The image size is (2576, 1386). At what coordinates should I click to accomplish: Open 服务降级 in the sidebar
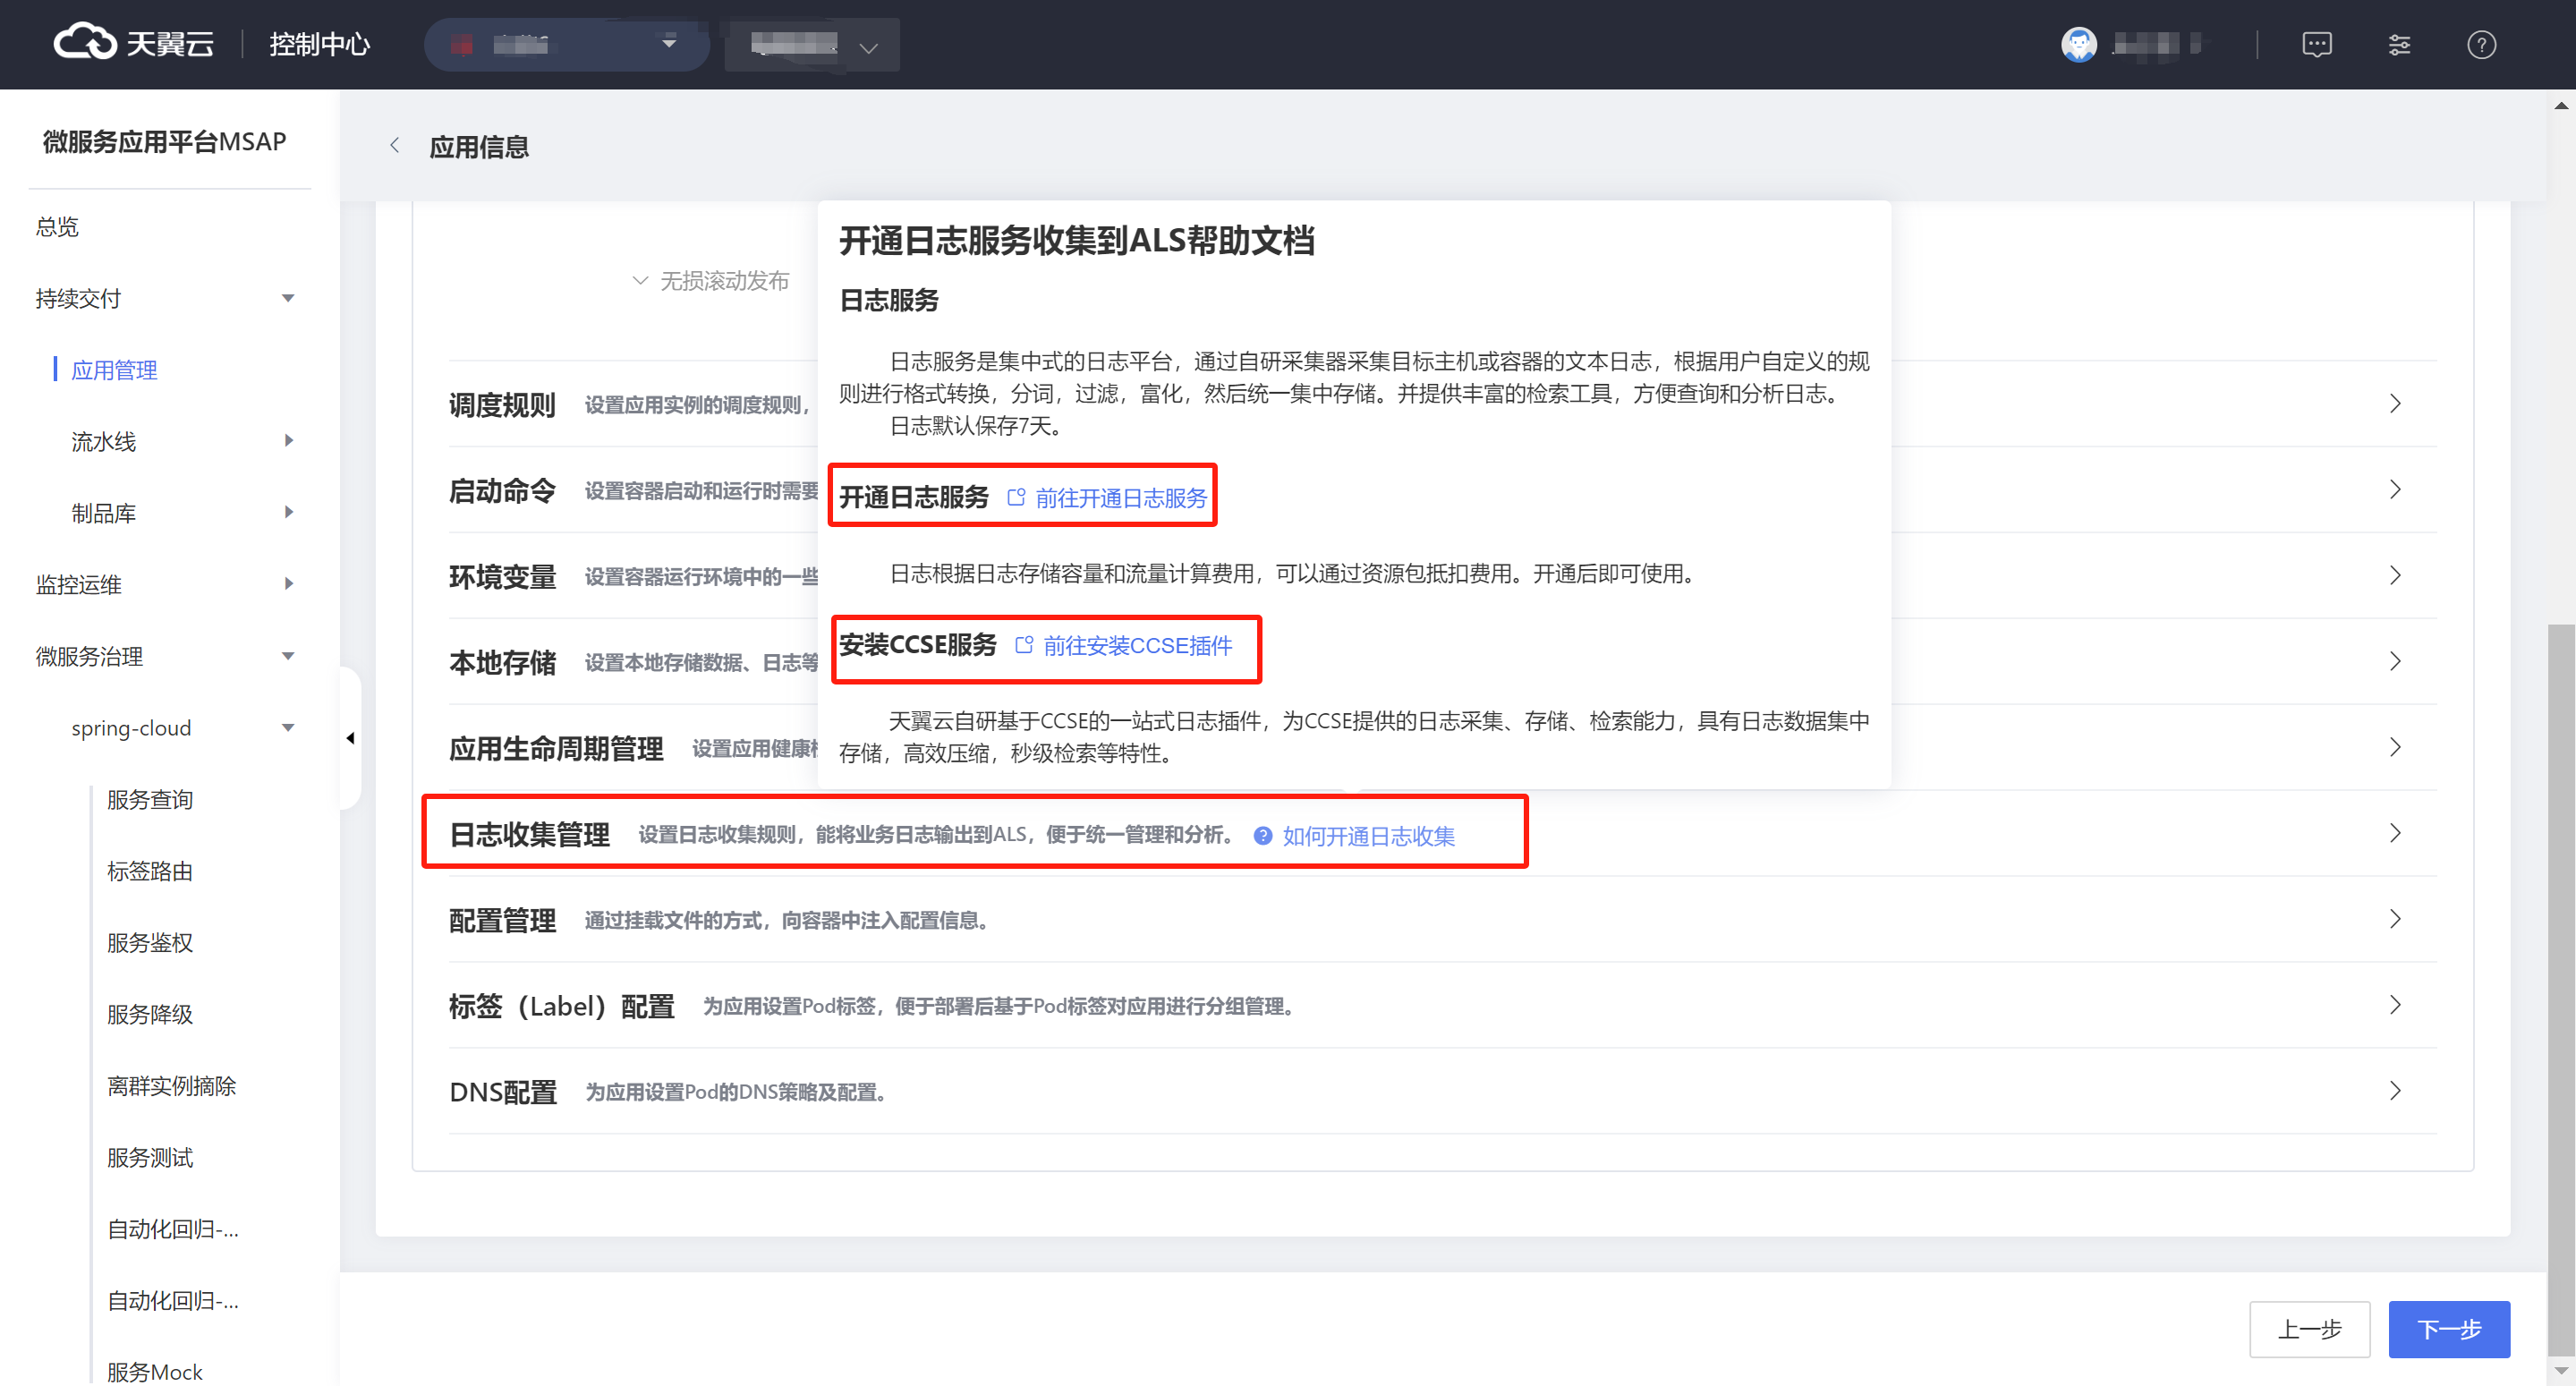(150, 1014)
